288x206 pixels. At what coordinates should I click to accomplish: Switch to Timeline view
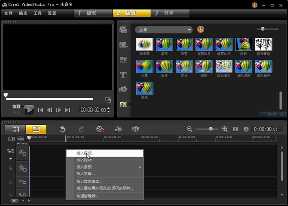(36, 129)
